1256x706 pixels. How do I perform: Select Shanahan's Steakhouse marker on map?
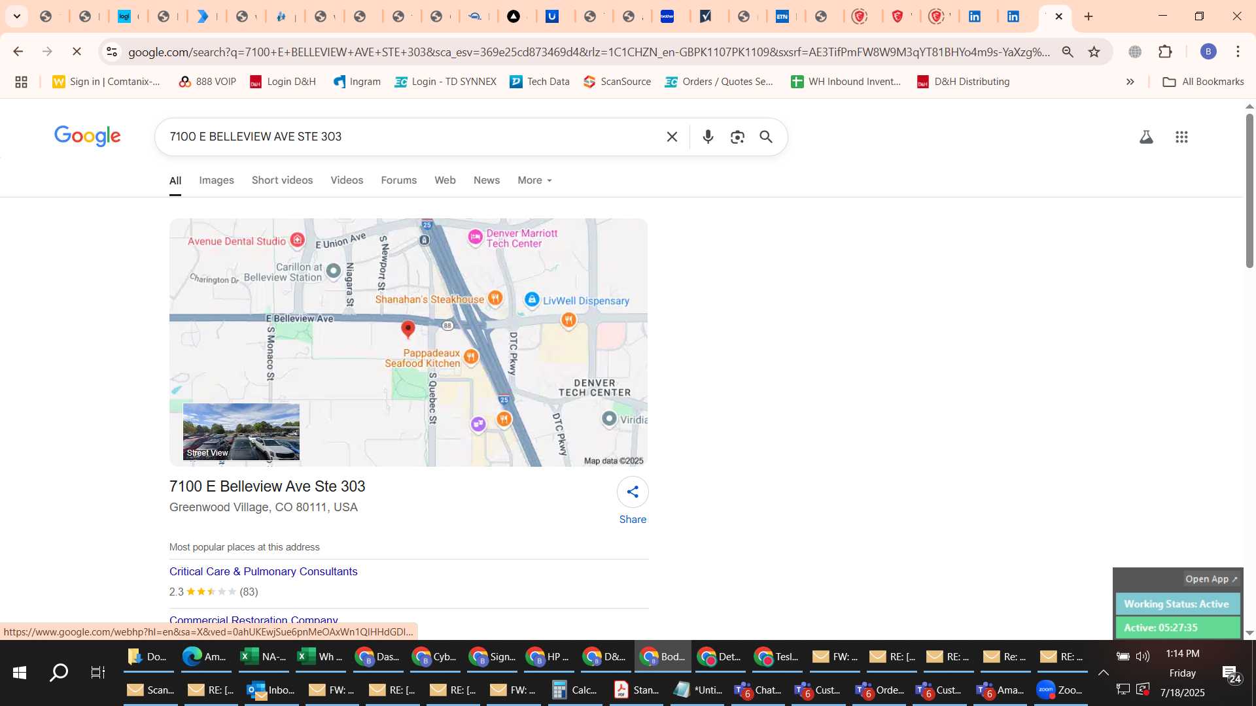click(x=495, y=299)
